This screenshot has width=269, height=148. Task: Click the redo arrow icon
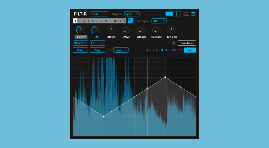point(156,50)
